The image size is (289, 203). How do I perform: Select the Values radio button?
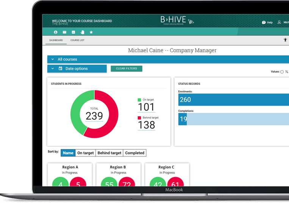[282, 72]
